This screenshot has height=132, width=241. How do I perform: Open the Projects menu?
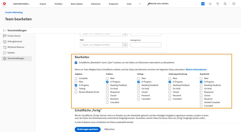[43, 4]
